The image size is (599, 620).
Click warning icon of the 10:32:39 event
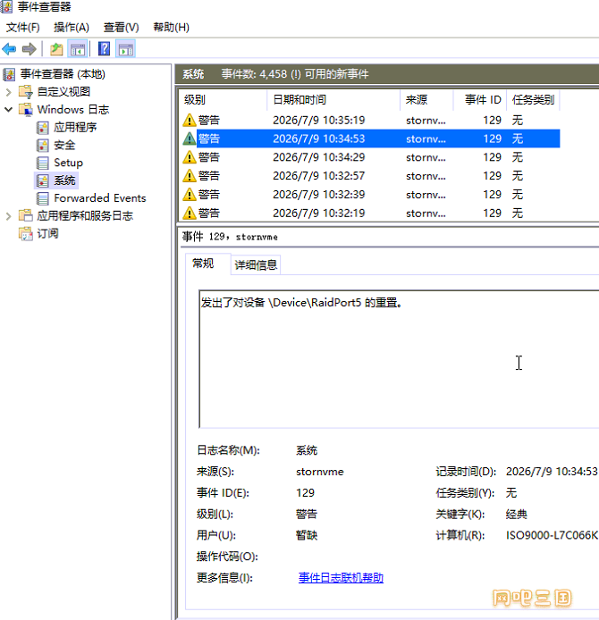[190, 195]
